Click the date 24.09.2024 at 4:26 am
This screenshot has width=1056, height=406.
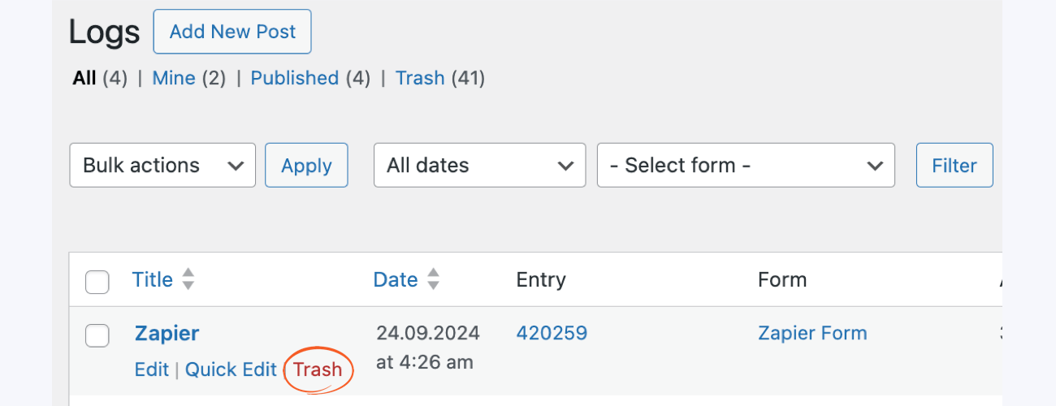point(428,348)
